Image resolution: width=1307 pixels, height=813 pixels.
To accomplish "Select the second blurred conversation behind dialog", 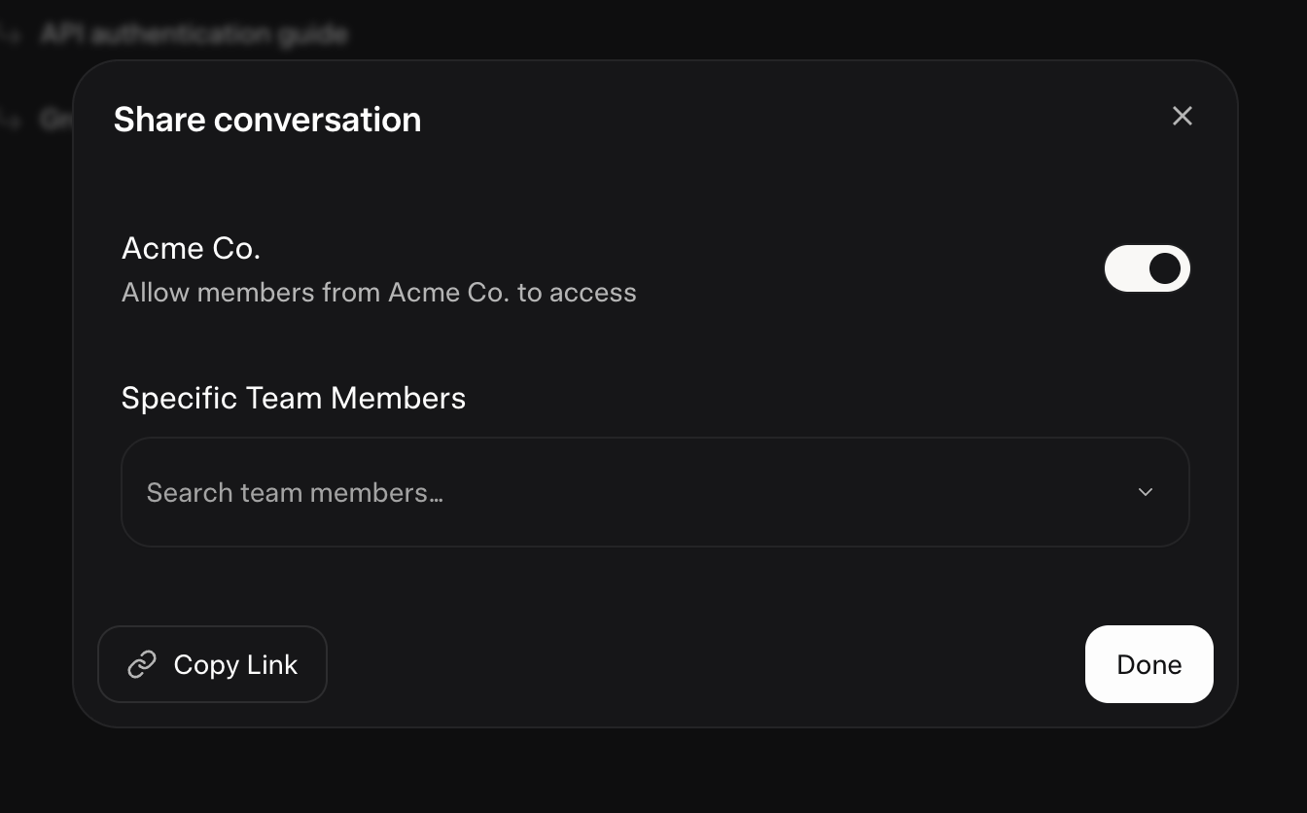I will [54, 120].
